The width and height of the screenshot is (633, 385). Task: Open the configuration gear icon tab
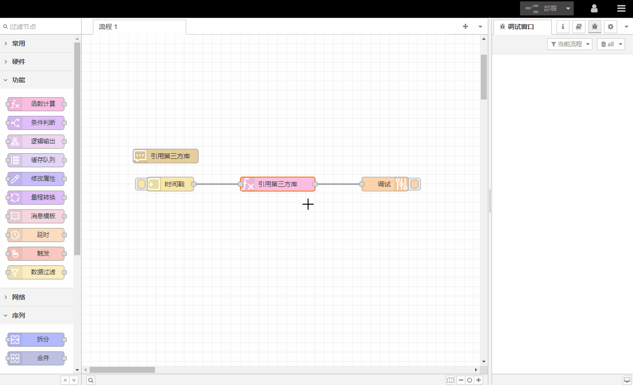[610, 27]
